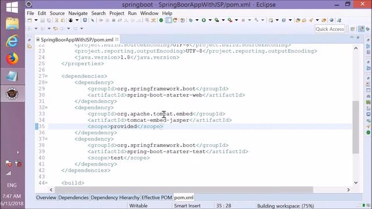
Task: Click the Smart Insert status entry
Action: 187,206
